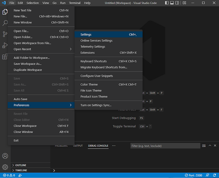Open the Run menu

(63, 3)
